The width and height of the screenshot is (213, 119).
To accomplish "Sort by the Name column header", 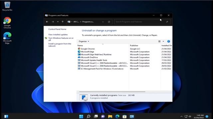I will click(103, 46).
